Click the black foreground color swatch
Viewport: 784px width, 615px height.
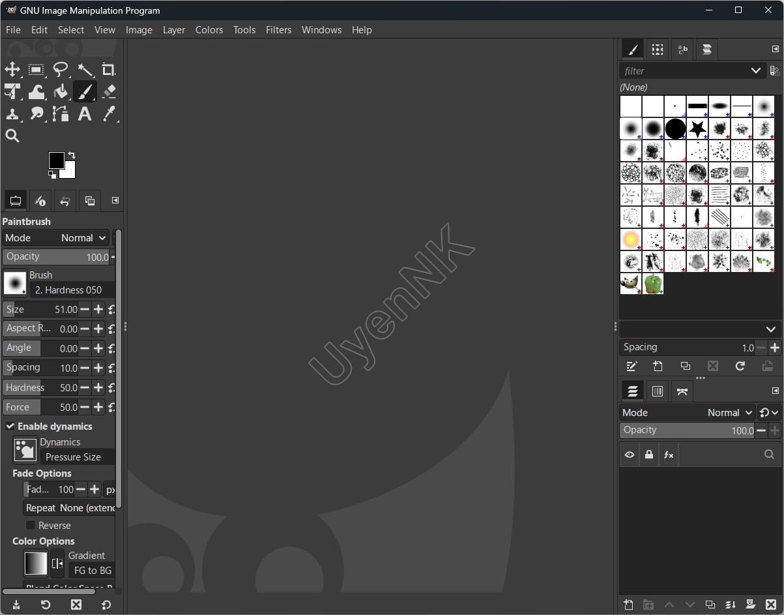56,160
